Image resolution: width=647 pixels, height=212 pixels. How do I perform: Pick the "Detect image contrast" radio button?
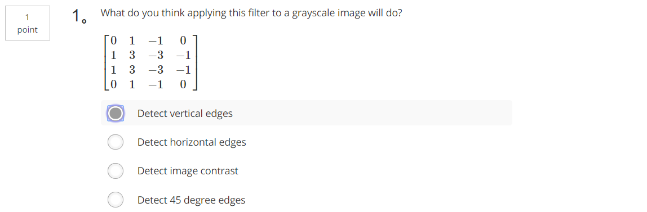(x=116, y=171)
